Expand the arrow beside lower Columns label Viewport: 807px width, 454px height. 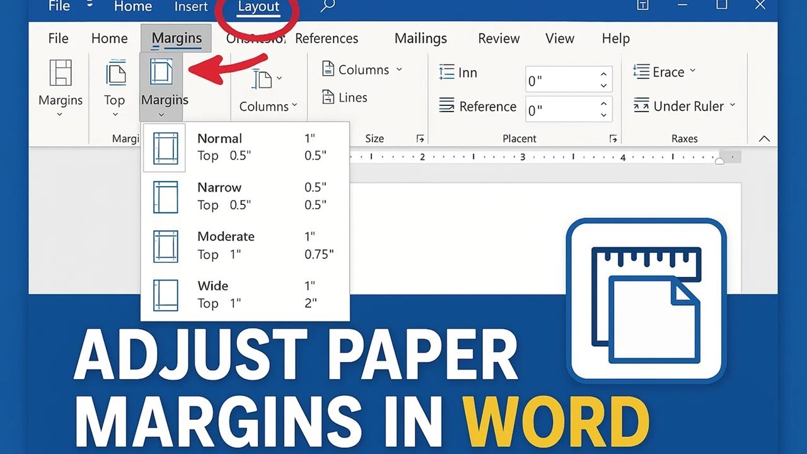click(294, 106)
